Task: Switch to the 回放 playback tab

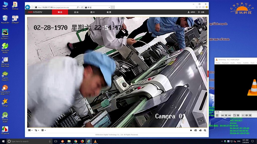Action: click(76, 12)
